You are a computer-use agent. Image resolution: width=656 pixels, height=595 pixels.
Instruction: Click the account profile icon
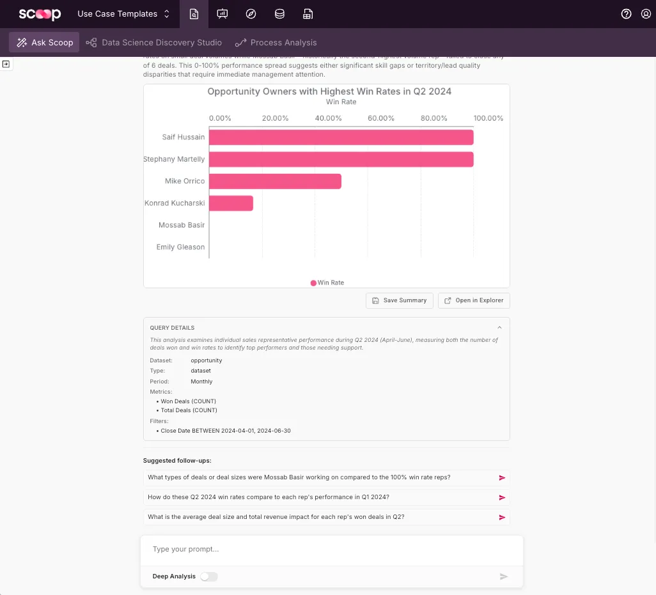(646, 13)
